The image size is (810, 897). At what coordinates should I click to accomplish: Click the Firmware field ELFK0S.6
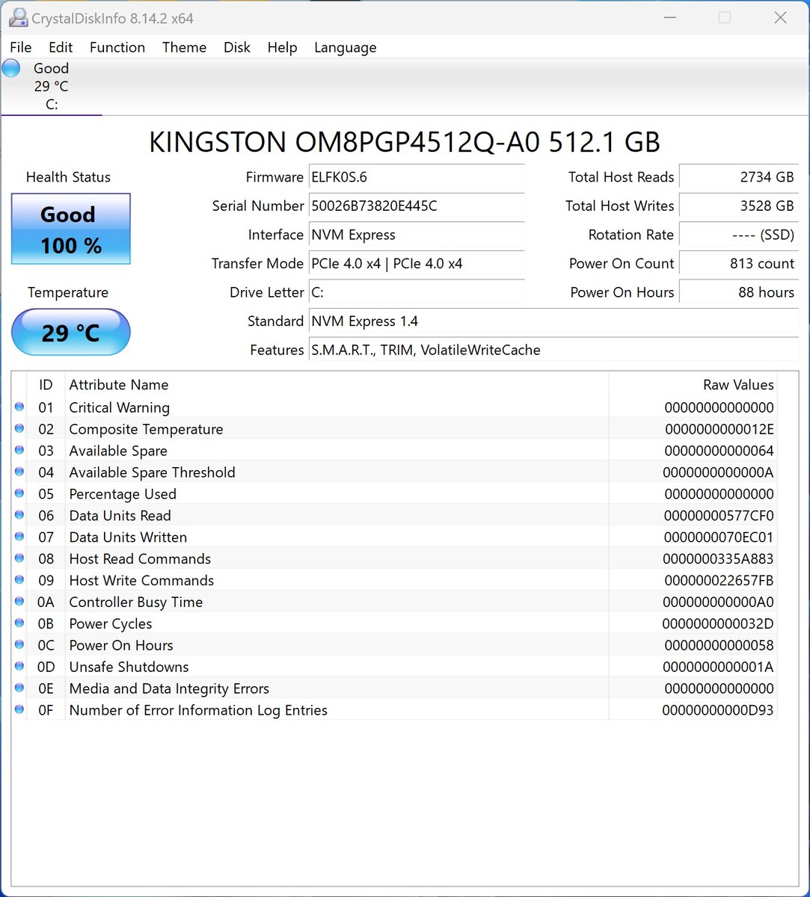click(417, 177)
